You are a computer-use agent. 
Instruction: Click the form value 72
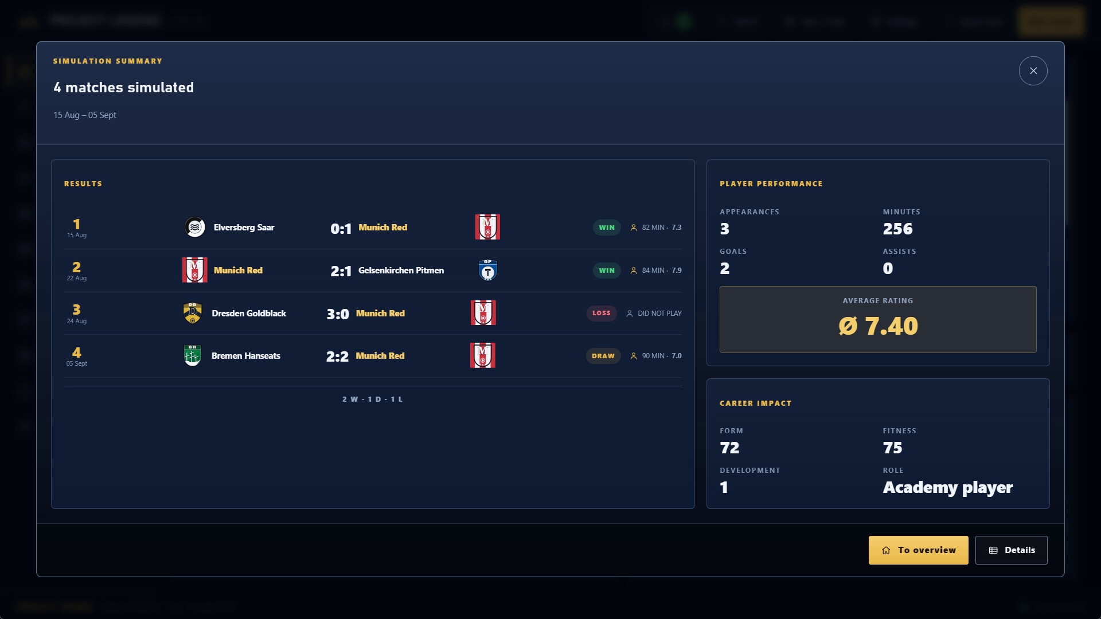coord(729,448)
